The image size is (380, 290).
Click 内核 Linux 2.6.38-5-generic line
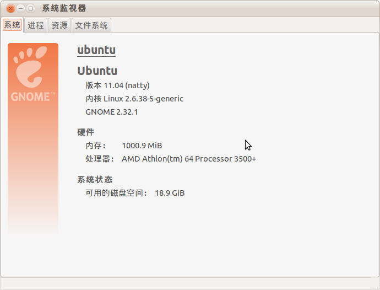(x=134, y=99)
